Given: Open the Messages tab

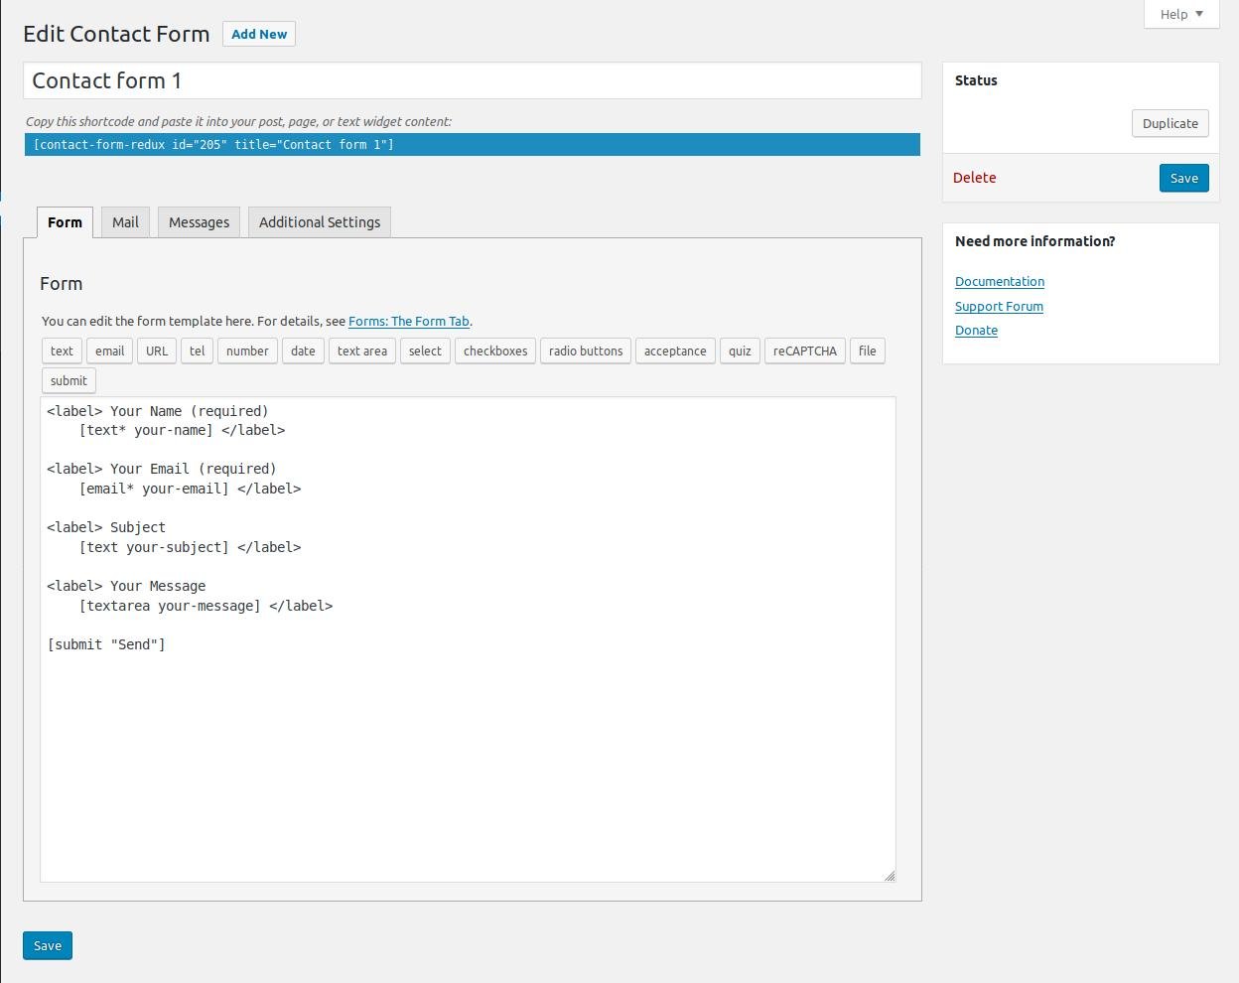Looking at the screenshot, I should (x=199, y=222).
